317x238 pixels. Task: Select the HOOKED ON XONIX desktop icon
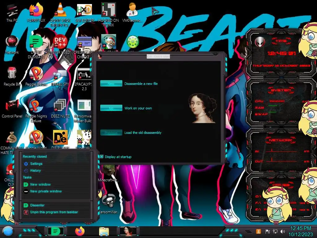point(109,15)
